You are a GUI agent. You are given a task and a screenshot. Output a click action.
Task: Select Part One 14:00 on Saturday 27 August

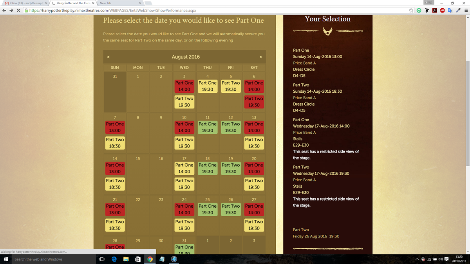(x=254, y=209)
